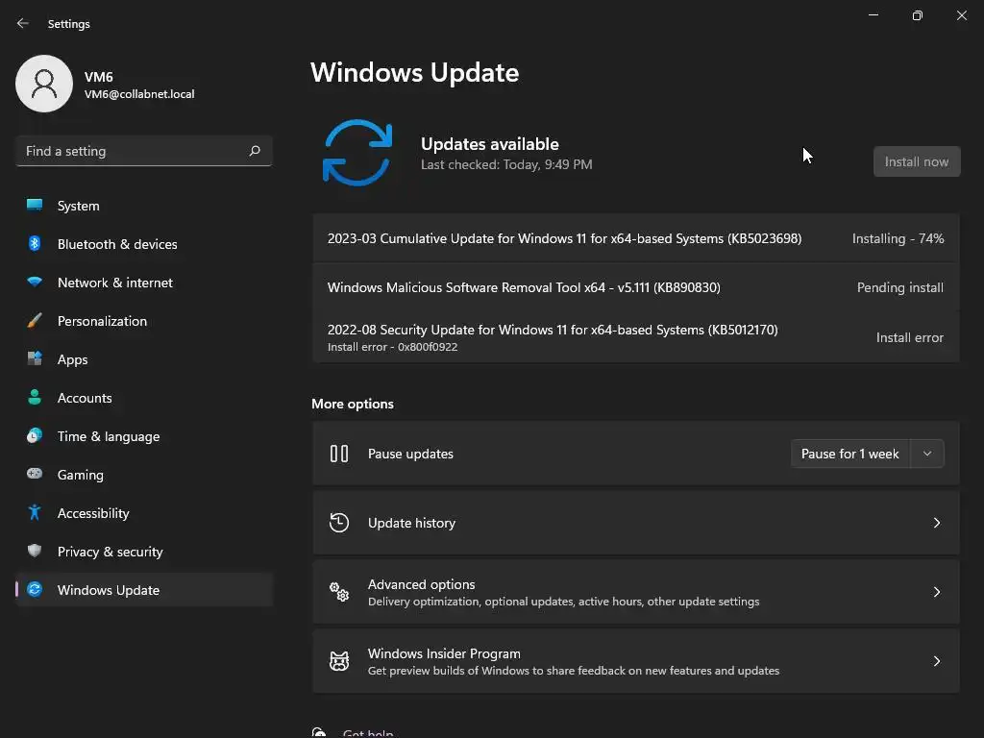This screenshot has width=984, height=738.
Task: Select Personalization in the sidebar
Action: pyautogui.click(x=144, y=321)
